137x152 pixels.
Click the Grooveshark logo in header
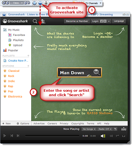point(15,21)
